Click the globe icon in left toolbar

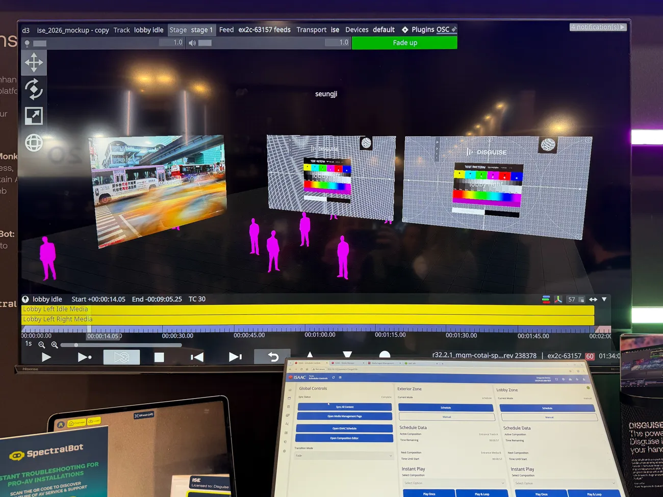point(34,143)
